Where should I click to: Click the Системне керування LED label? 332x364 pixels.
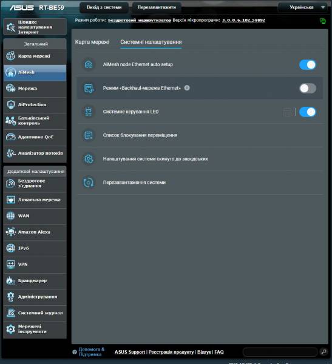point(131,112)
